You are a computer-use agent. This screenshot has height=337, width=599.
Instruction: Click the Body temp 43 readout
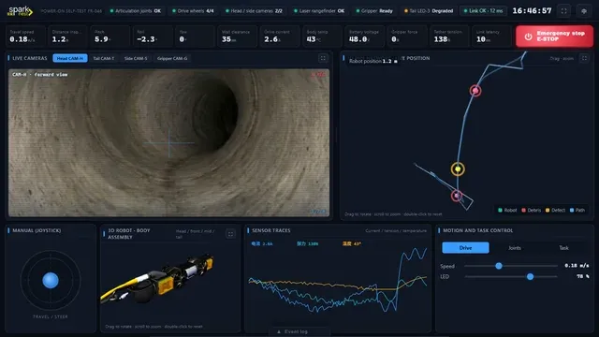322,37
